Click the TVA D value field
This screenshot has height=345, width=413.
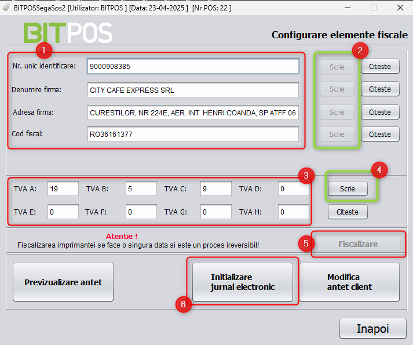point(294,188)
